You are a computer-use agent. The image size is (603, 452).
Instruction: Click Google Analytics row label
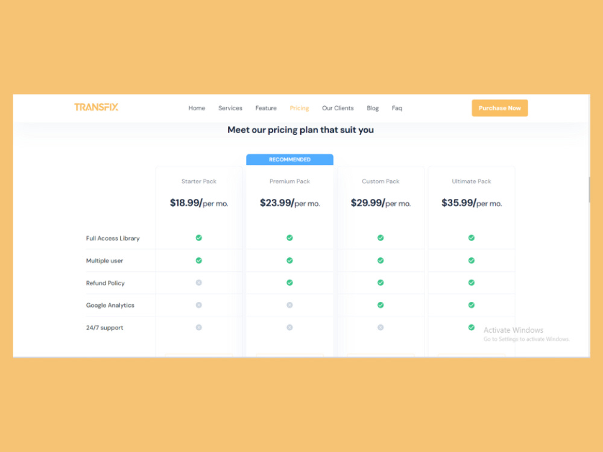pyautogui.click(x=110, y=305)
